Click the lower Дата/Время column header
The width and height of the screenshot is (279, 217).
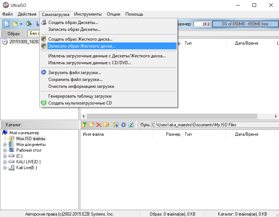pos(253,134)
